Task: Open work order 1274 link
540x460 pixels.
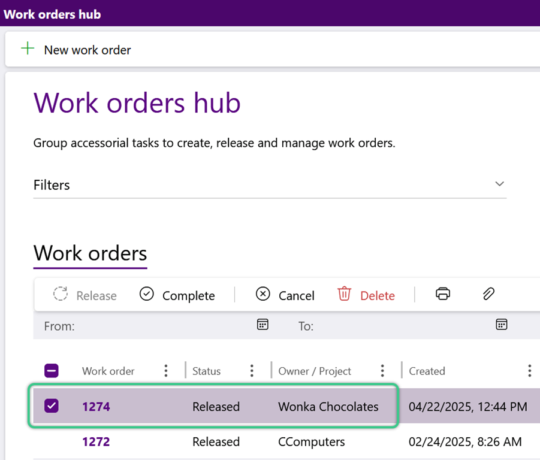Action: (x=96, y=407)
